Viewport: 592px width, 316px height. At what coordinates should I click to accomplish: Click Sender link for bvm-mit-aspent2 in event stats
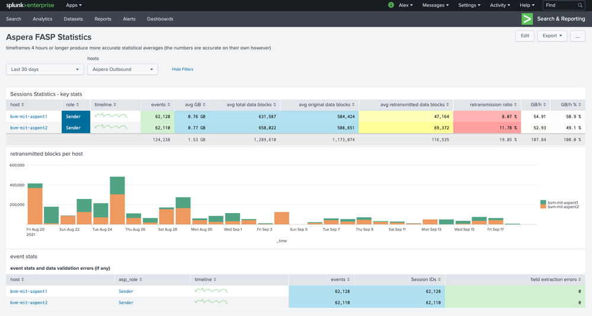tap(126, 303)
